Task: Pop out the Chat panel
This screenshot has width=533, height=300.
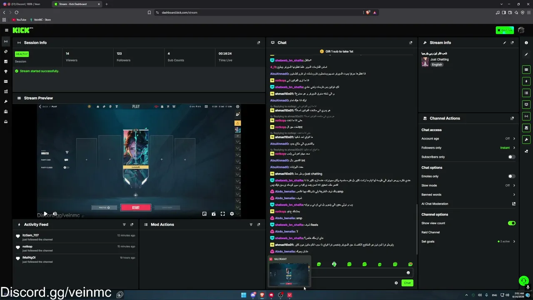Action: click(411, 42)
